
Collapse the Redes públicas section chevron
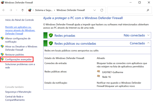point(148,43)
